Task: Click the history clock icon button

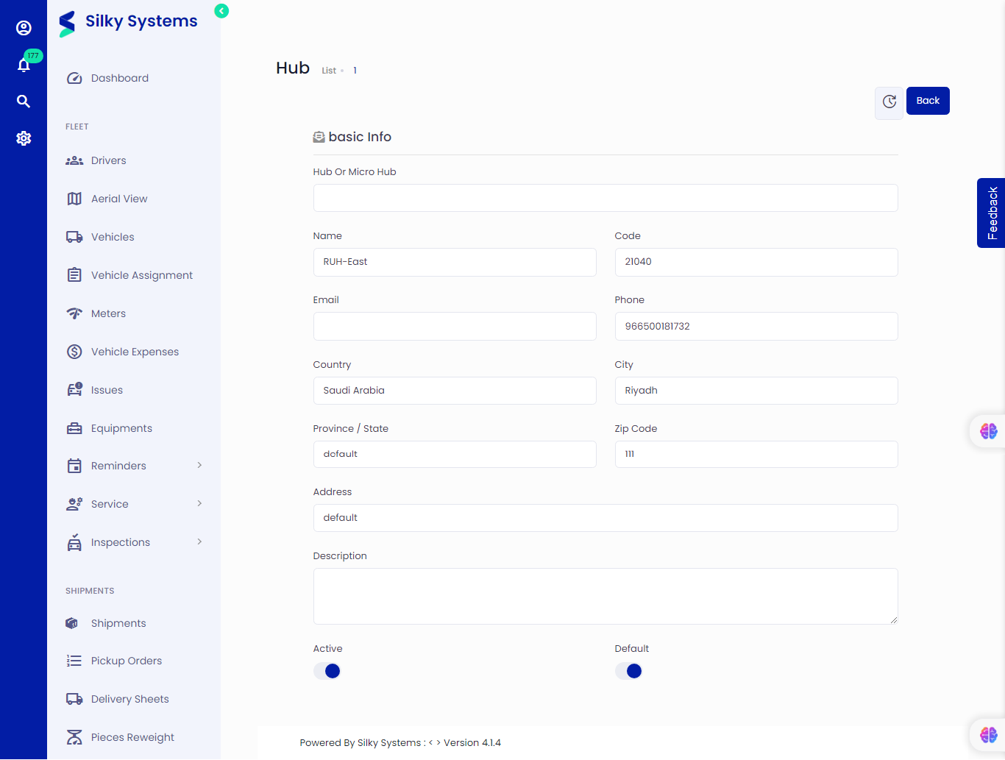Action: [x=889, y=102]
